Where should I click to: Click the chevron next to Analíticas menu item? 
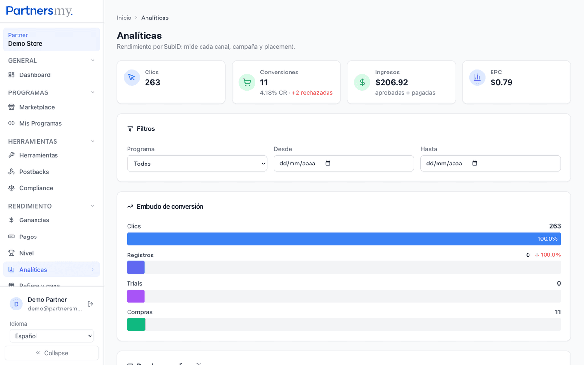[x=93, y=269]
